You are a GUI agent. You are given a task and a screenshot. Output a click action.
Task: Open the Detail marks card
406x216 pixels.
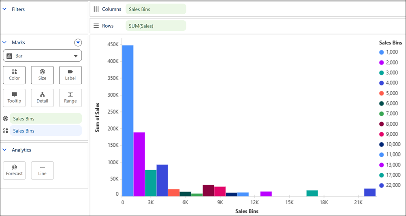pyautogui.click(x=42, y=98)
